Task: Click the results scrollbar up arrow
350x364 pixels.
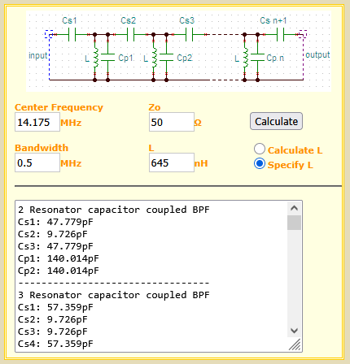Action: click(x=295, y=208)
